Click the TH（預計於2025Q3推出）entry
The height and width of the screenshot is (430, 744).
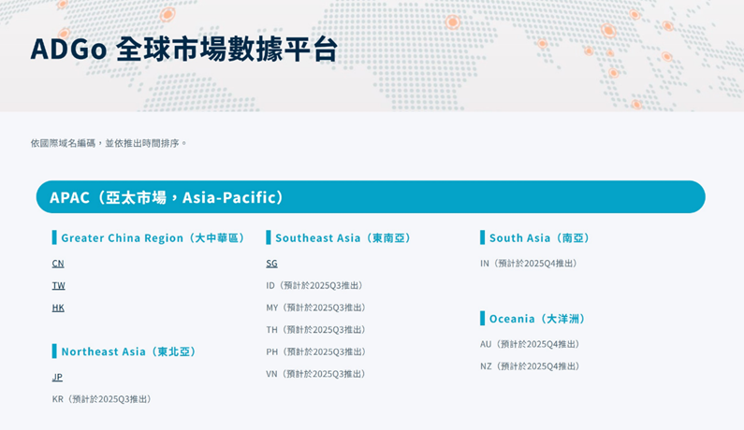point(316,329)
